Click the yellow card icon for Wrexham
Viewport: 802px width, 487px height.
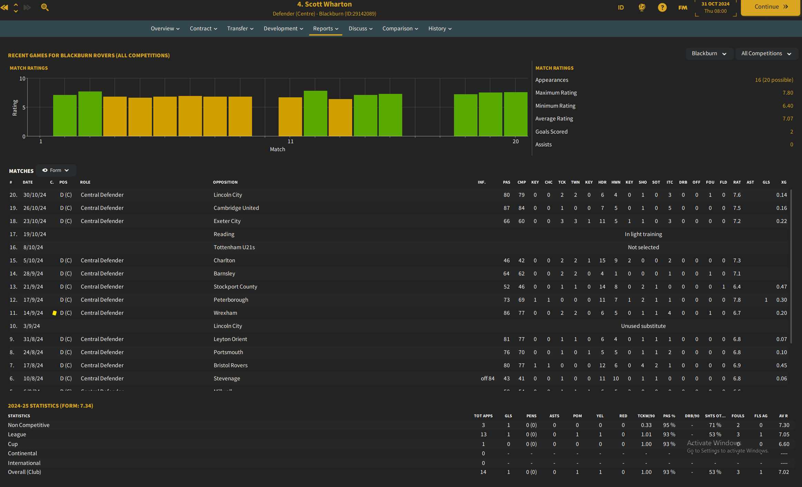tap(54, 313)
